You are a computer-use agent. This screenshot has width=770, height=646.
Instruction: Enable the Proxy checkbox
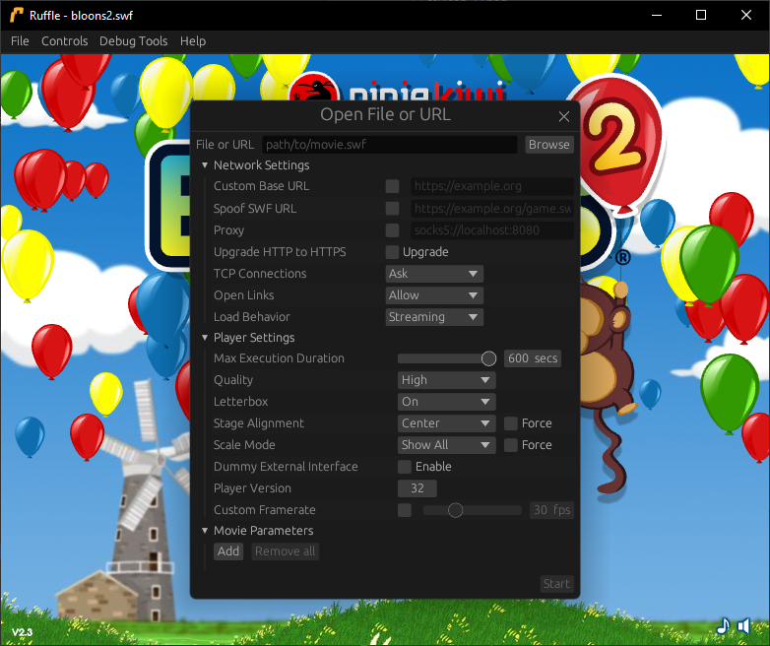[392, 230]
